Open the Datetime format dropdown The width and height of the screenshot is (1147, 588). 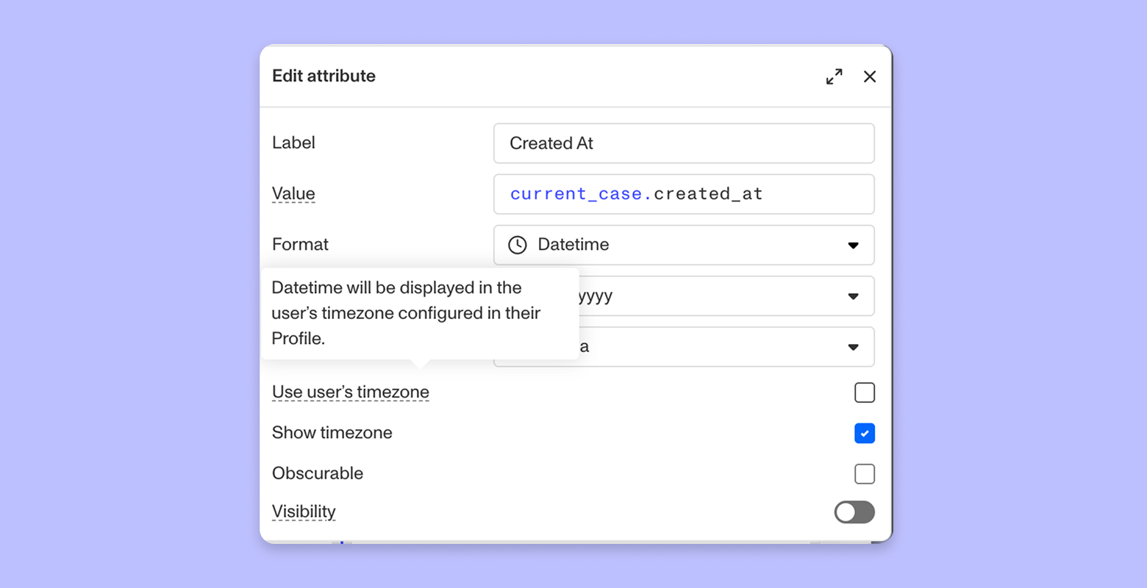[x=684, y=245]
